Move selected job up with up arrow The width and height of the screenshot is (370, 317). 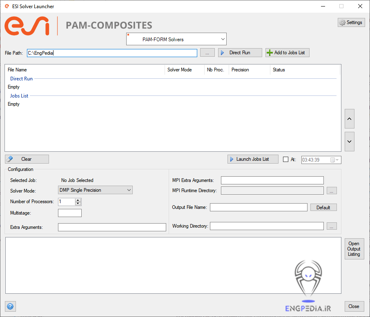point(350,119)
